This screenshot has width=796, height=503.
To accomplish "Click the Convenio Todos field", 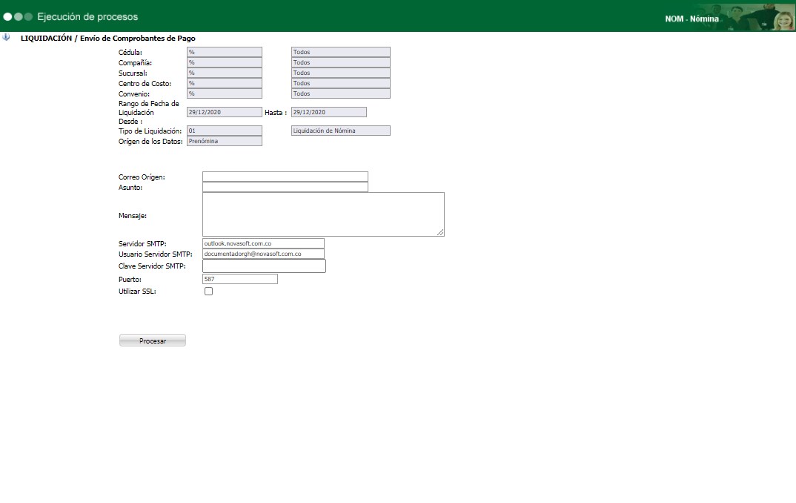I will click(x=341, y=93).
